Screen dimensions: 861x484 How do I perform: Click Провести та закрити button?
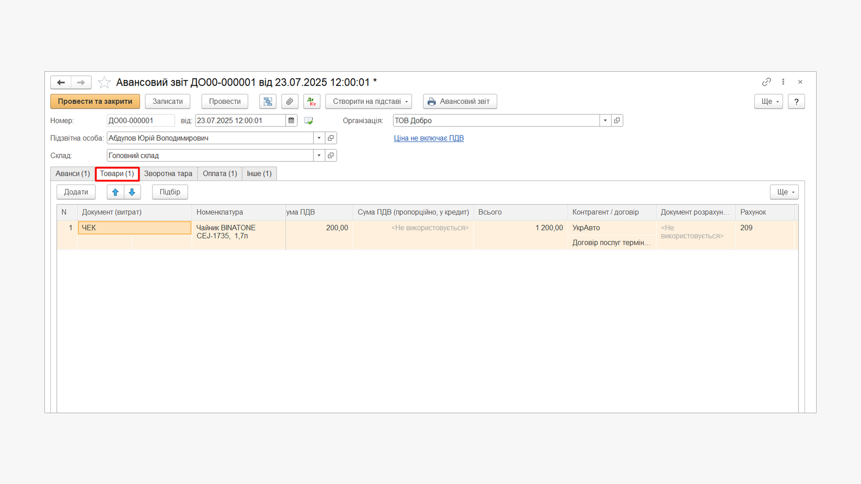point(95,101)
